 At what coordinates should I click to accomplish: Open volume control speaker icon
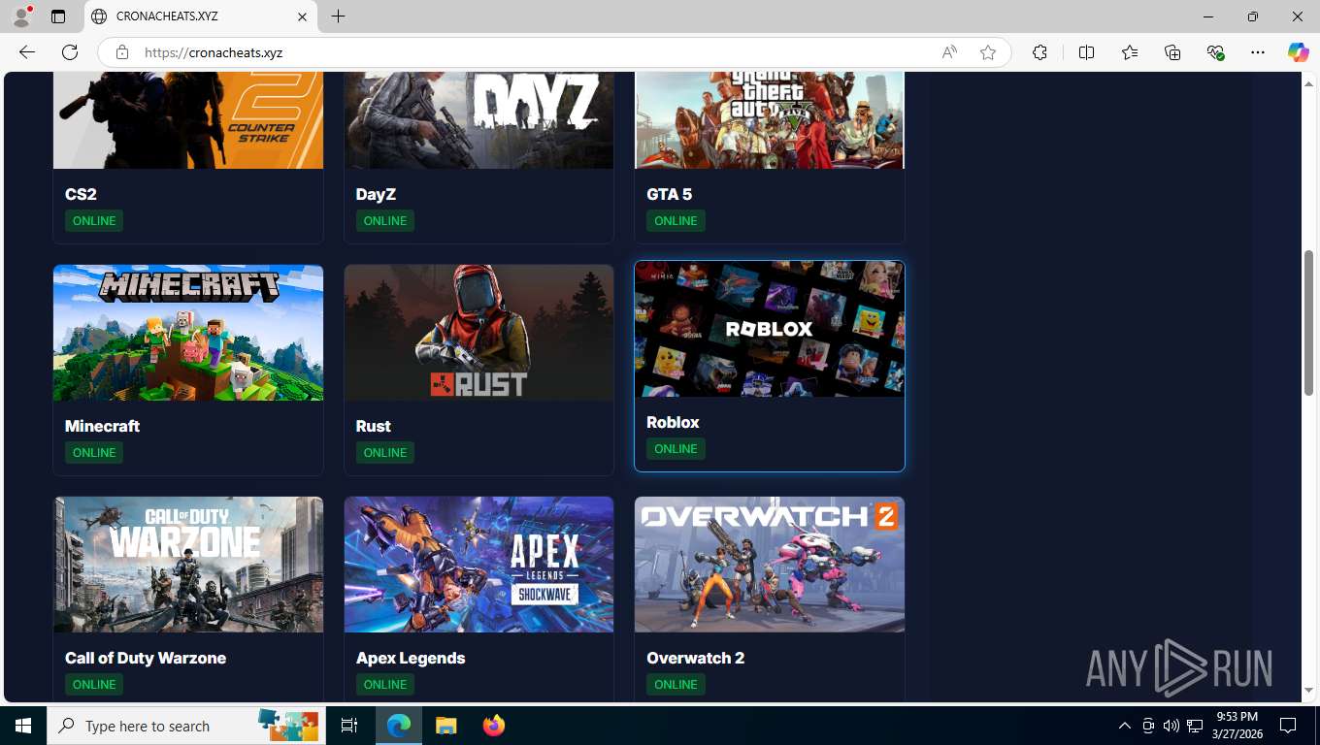coord(1171,726)
